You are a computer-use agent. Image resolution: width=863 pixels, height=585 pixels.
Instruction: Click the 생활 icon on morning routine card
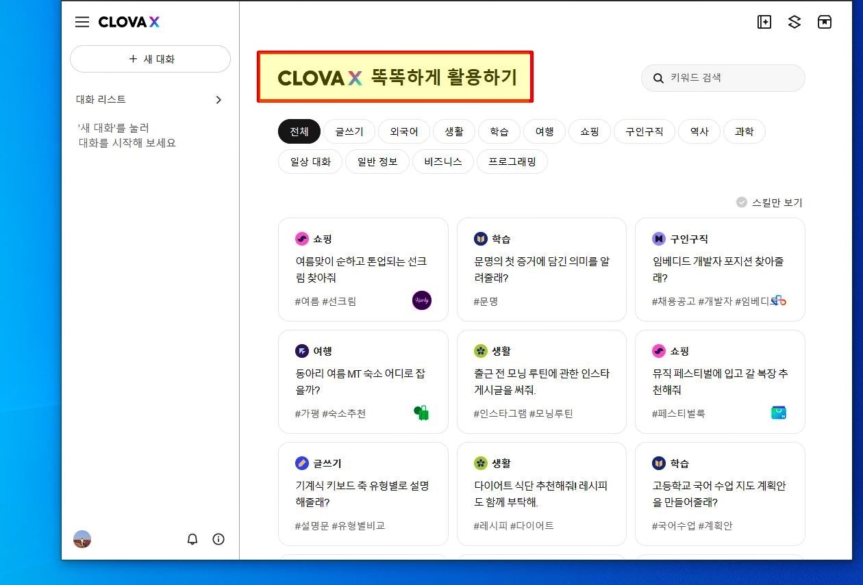(481, 351)
